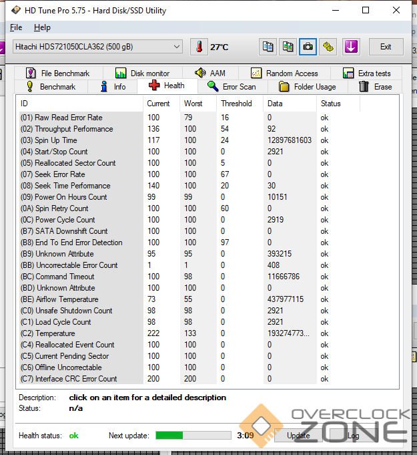Click the copy screenshot to clipboard icon

click(x=288, y=47)
